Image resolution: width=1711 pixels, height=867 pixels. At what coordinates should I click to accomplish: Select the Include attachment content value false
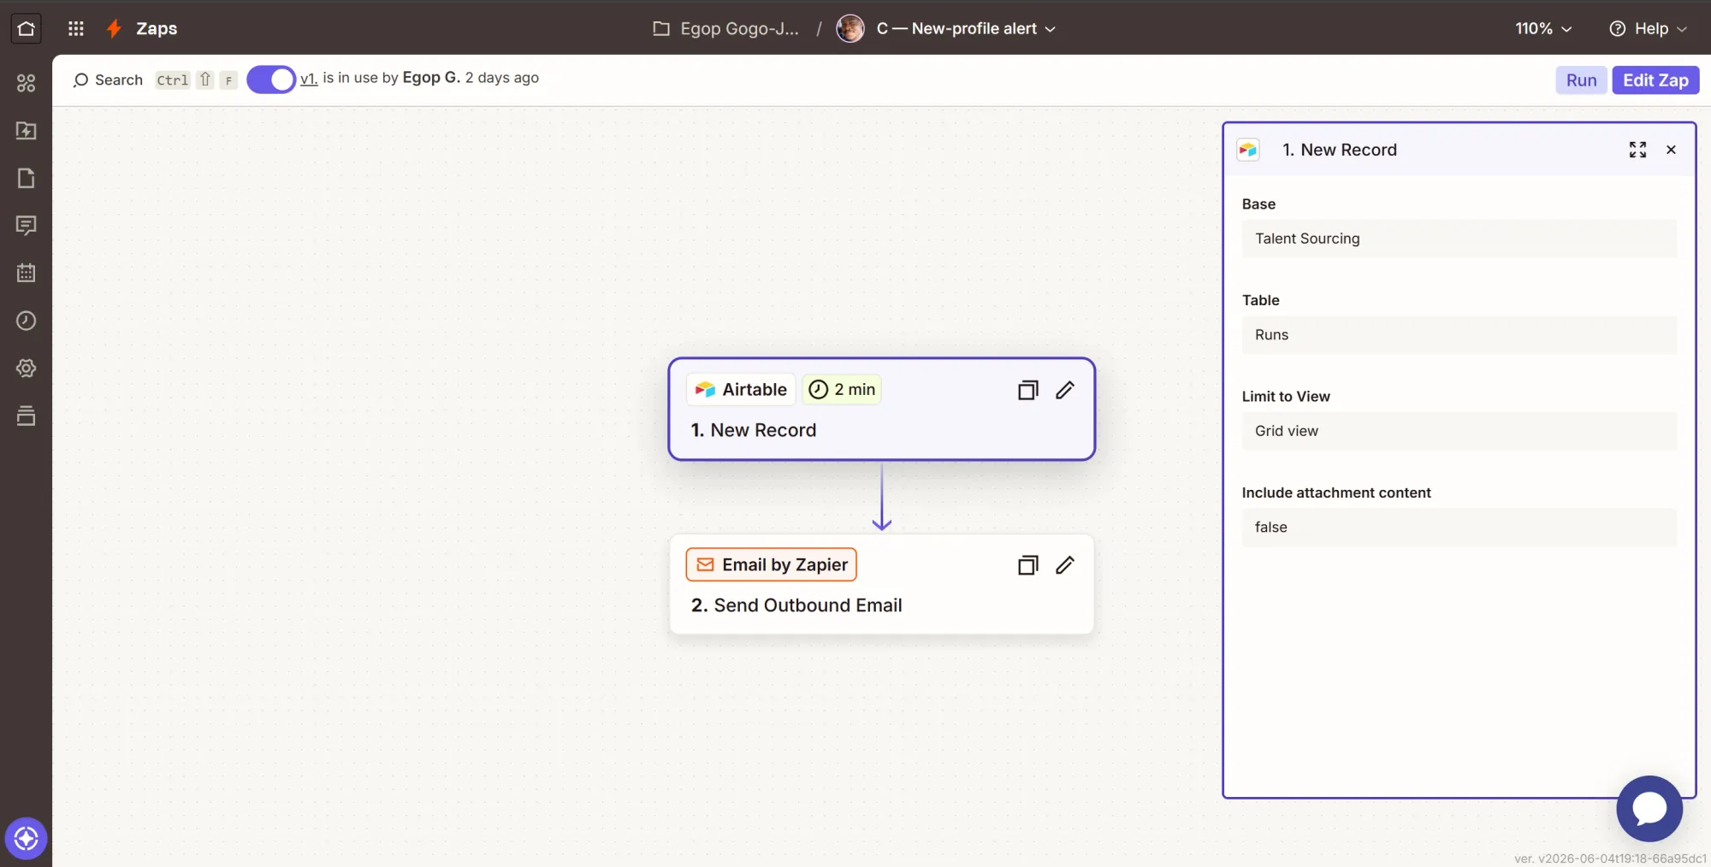pyautogui.click(x=1459, y=528)
